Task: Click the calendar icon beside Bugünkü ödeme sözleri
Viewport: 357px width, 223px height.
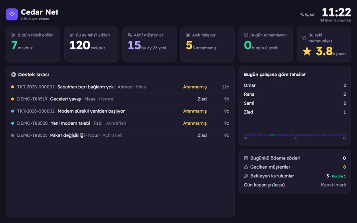Action: 246,158
